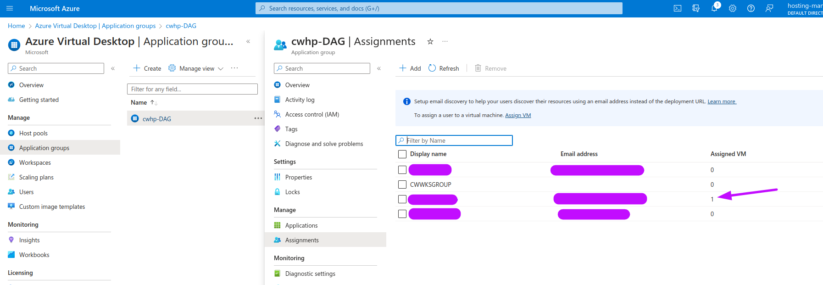Focus the global Search resources box
This screenshot has width=823, height=285.
[x=439, y=8]
